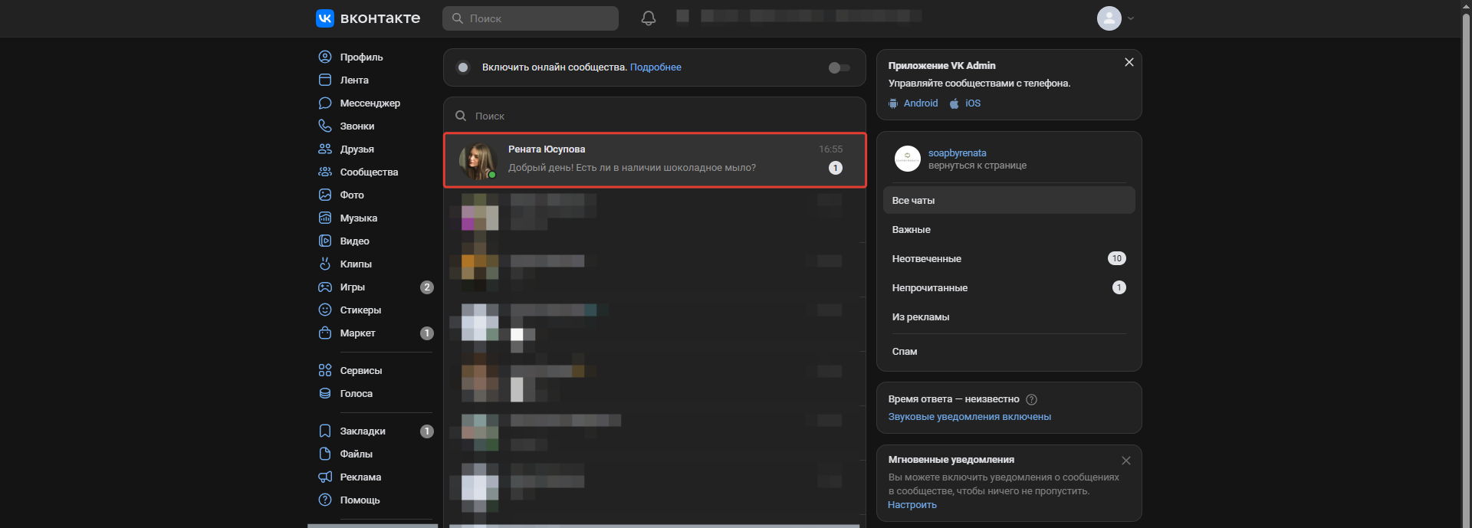This screenshot has width=1472, height=528.
Task: Click the Настроить notifications link
Action: [912, 505]
